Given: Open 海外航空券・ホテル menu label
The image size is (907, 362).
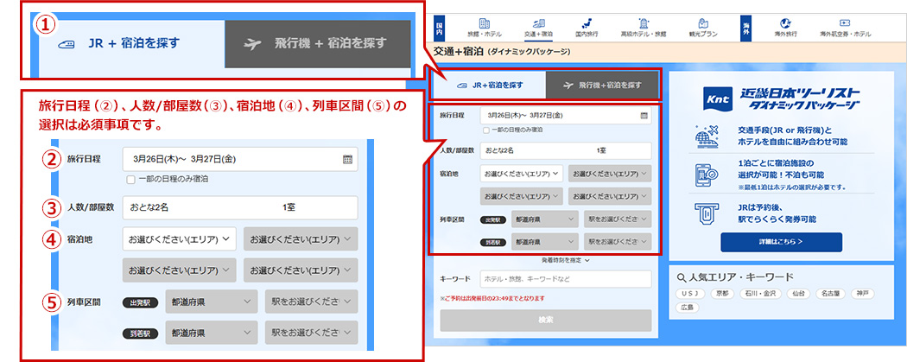Looking at the screenshot, I should [x=845, y=34].
